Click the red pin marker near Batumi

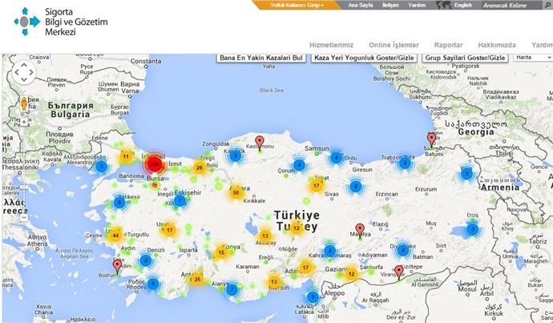click(x=431, y=139)
